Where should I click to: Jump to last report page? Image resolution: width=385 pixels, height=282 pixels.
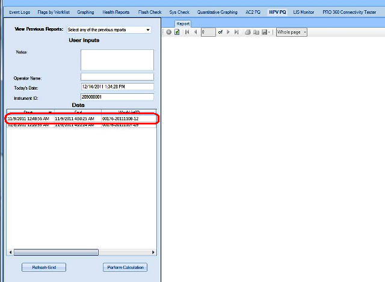236,32
